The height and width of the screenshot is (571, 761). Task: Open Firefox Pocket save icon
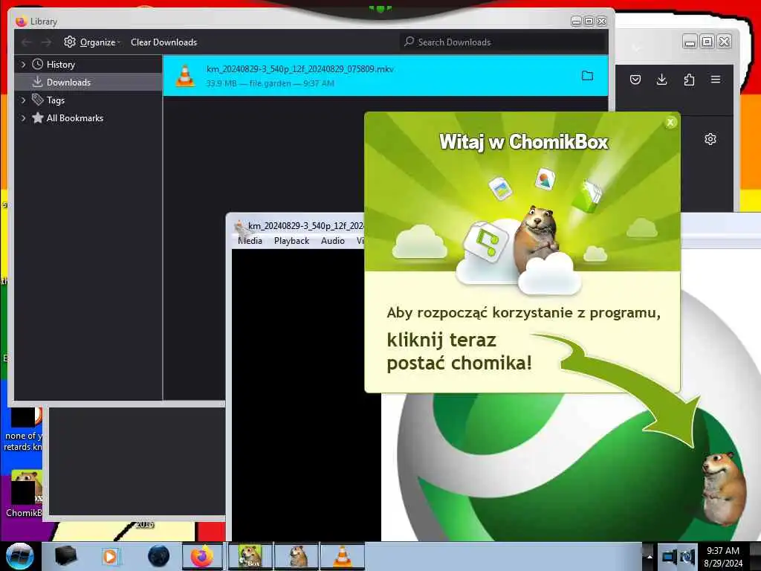[635, 80]
